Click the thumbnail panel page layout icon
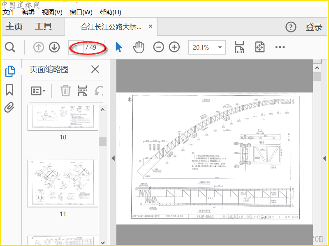Screen dimensions: 329x246 click(82, 91)
